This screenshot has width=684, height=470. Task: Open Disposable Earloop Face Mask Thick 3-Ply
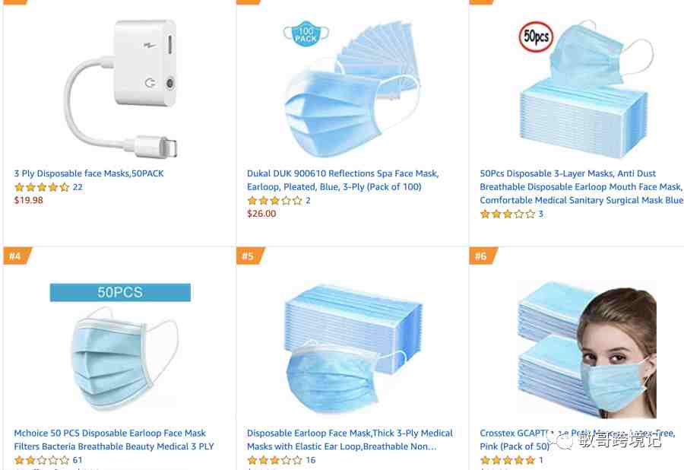pyautogui.click(x=350, y=440)
